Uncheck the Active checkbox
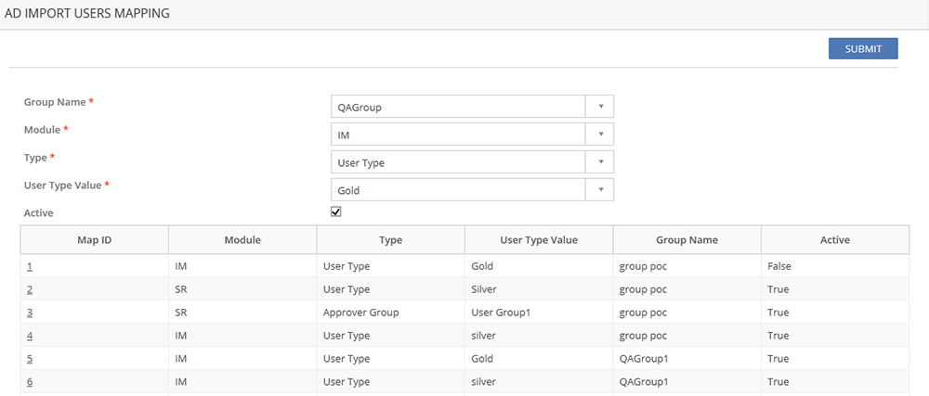 coord(336,212)
